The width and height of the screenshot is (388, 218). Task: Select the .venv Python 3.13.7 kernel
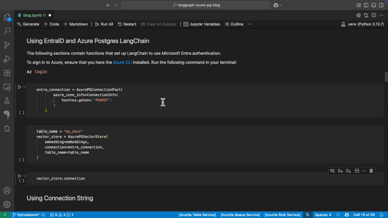pos(362,24)
